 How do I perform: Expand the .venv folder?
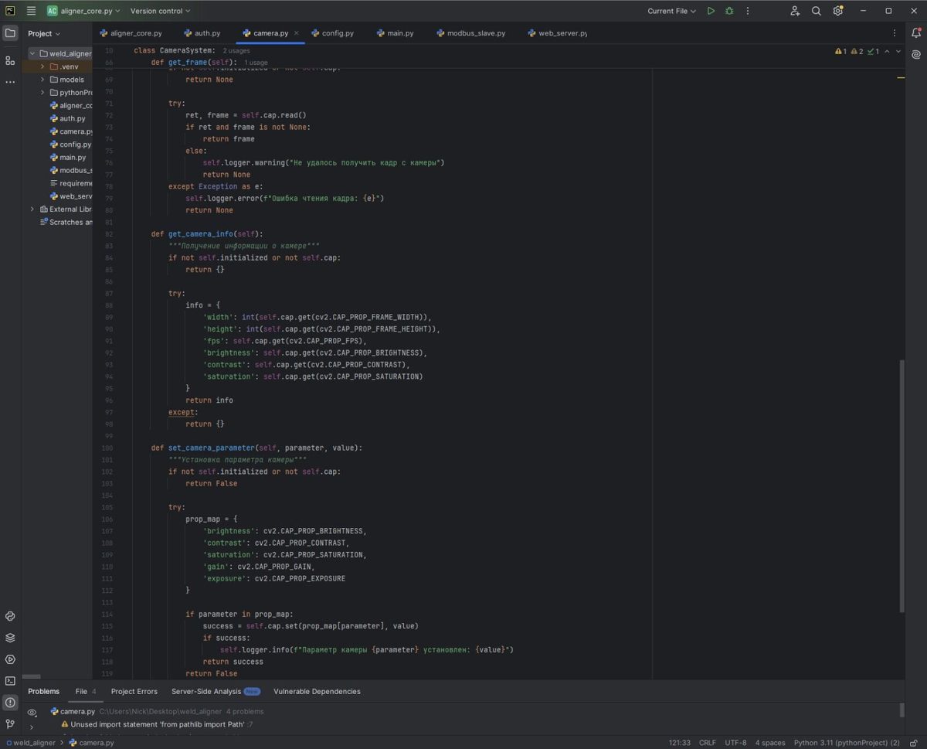pyautogui.click(x=43, y=66)
